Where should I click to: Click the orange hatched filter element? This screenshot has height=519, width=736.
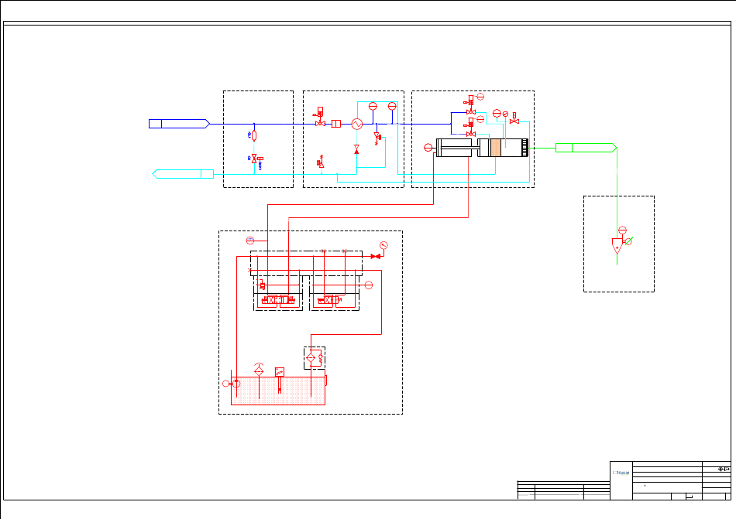pyautogui.click(x=496, y=148)
